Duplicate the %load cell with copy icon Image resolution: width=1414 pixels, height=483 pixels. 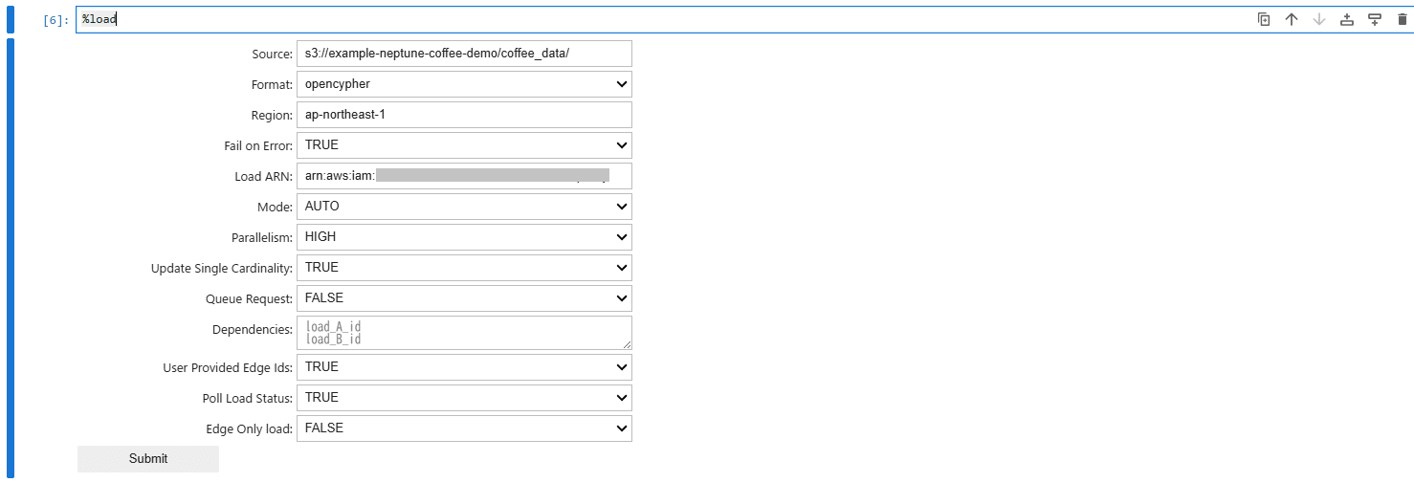click(x=1264, y=19)
